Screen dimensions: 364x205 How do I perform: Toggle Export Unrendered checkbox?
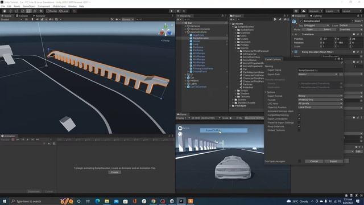(299, 119)
